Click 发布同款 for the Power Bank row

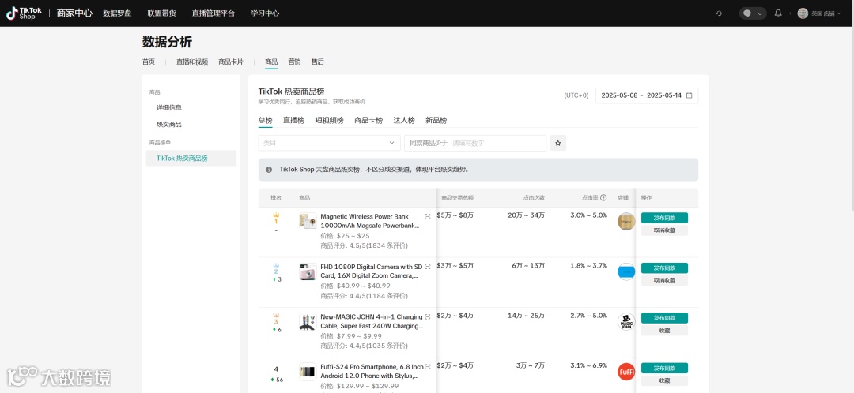(x=664, y=218)
